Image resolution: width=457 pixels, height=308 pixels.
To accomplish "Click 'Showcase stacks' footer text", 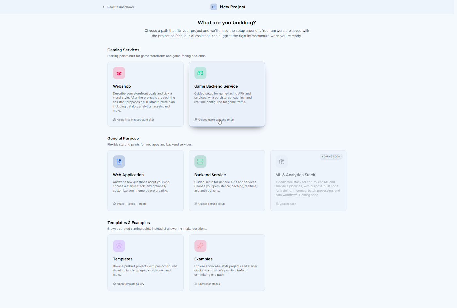I will click(209, 284).
